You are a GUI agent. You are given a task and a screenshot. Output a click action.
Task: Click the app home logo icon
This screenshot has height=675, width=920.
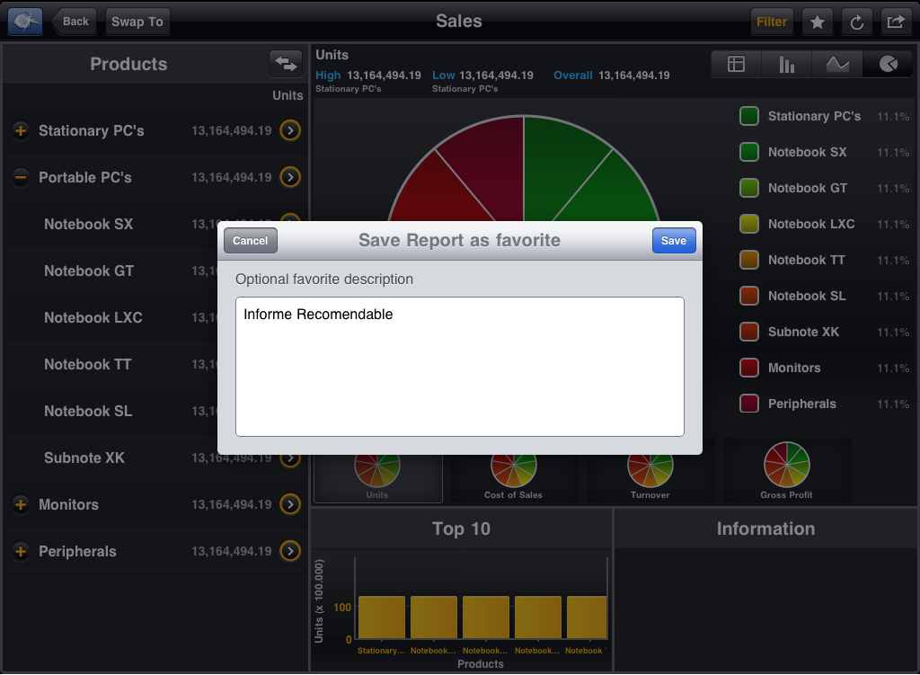click(24, 22)
